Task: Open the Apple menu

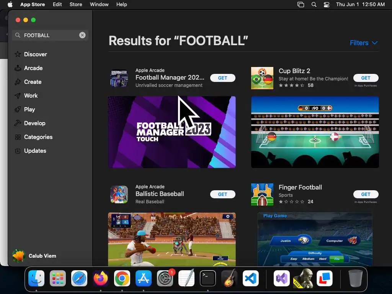Action: coord(10,4)
